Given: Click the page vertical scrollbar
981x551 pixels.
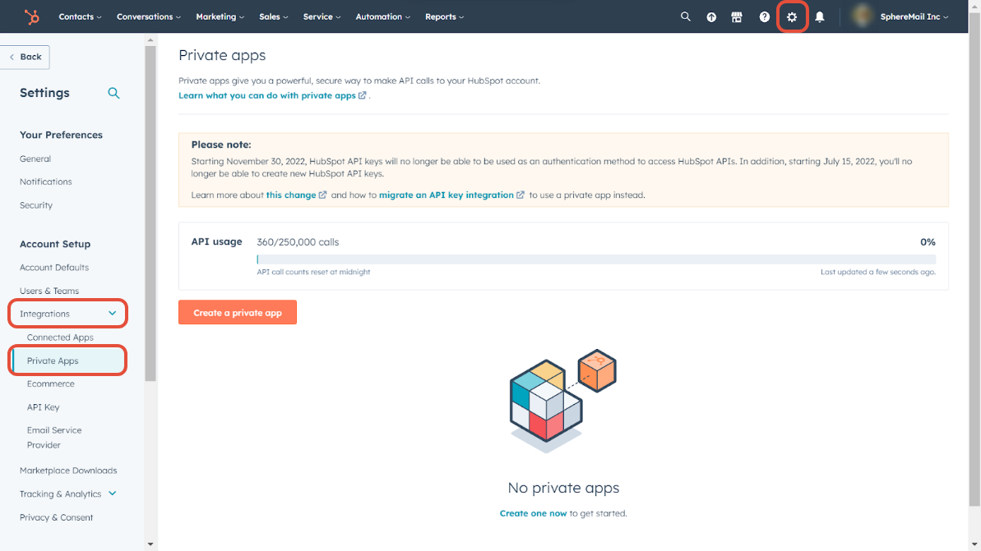Looking at the screenshot, I should [x=974, y=259].
